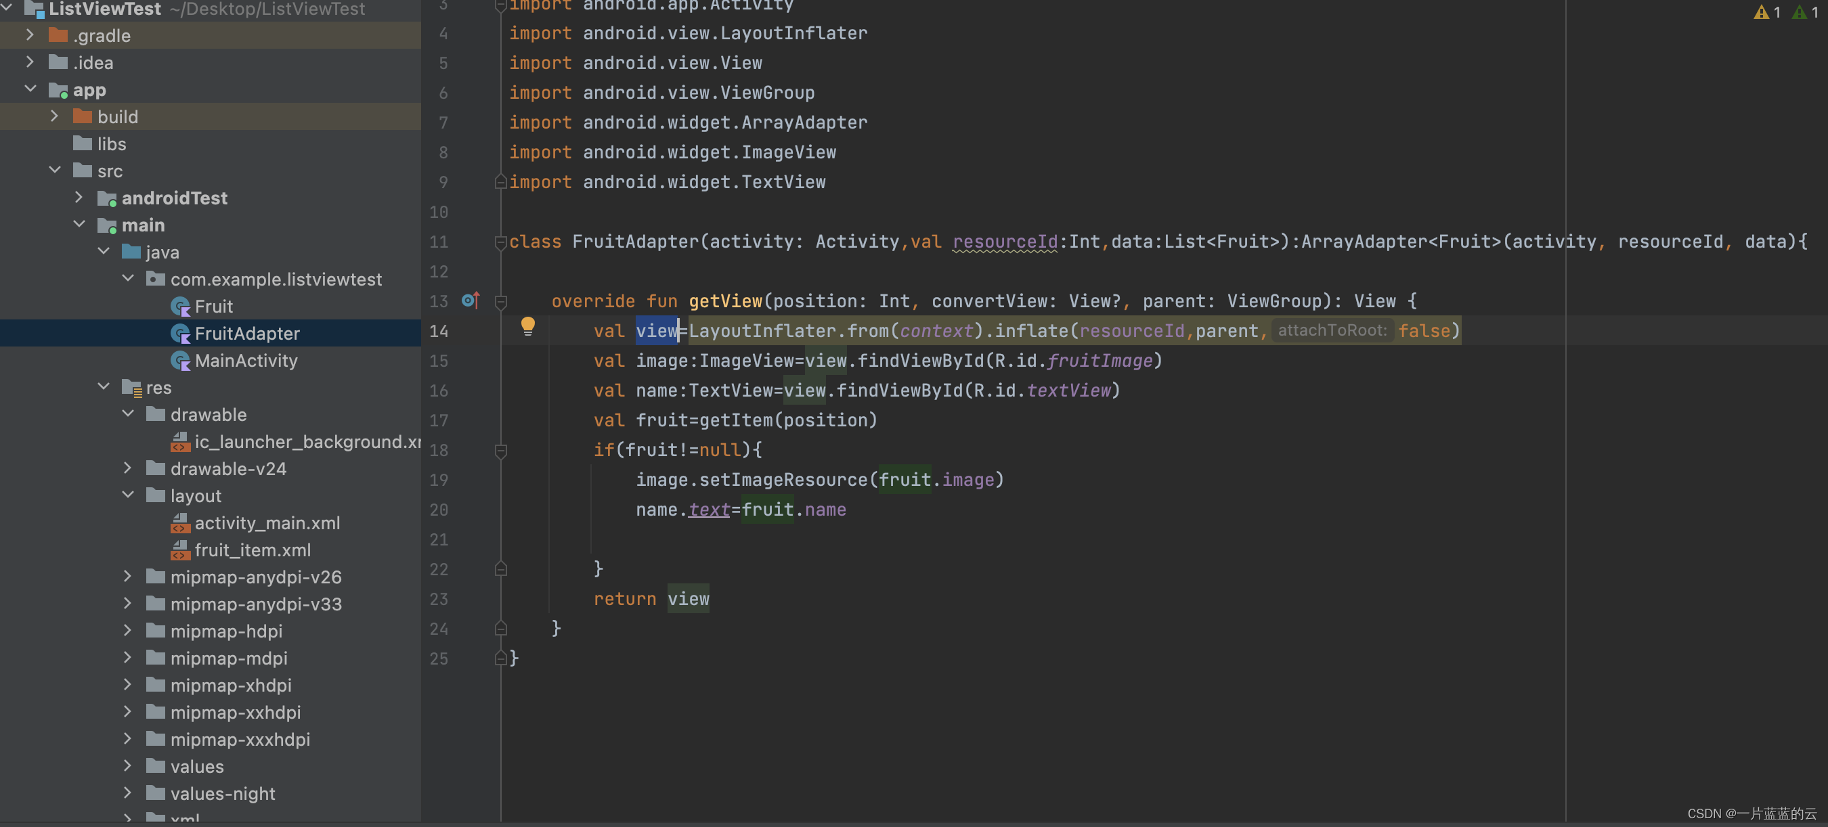Fold the getView function at line 13

coord(500,301)
